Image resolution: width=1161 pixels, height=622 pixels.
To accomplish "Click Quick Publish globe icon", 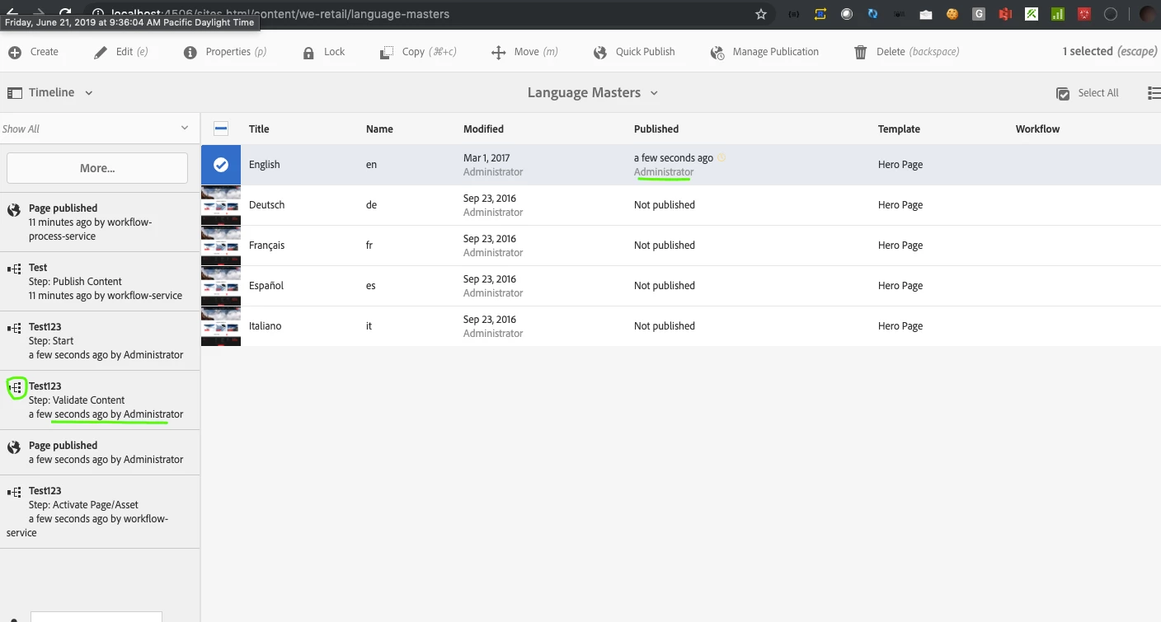I will (600, 52).
